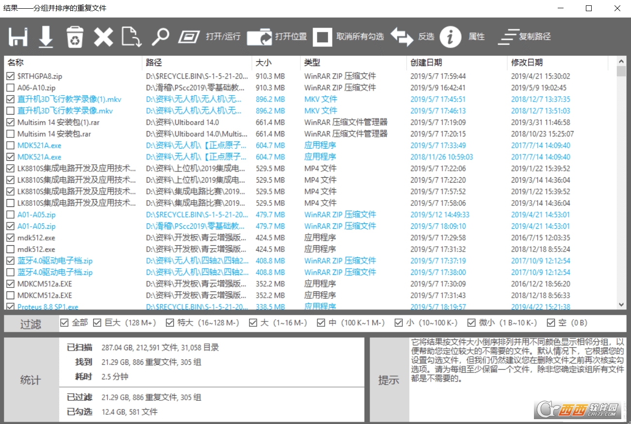This screenshot has height=424, width=631.
Task: Click the 取消所有勾选 label
Action: click(x=360, y=37)
